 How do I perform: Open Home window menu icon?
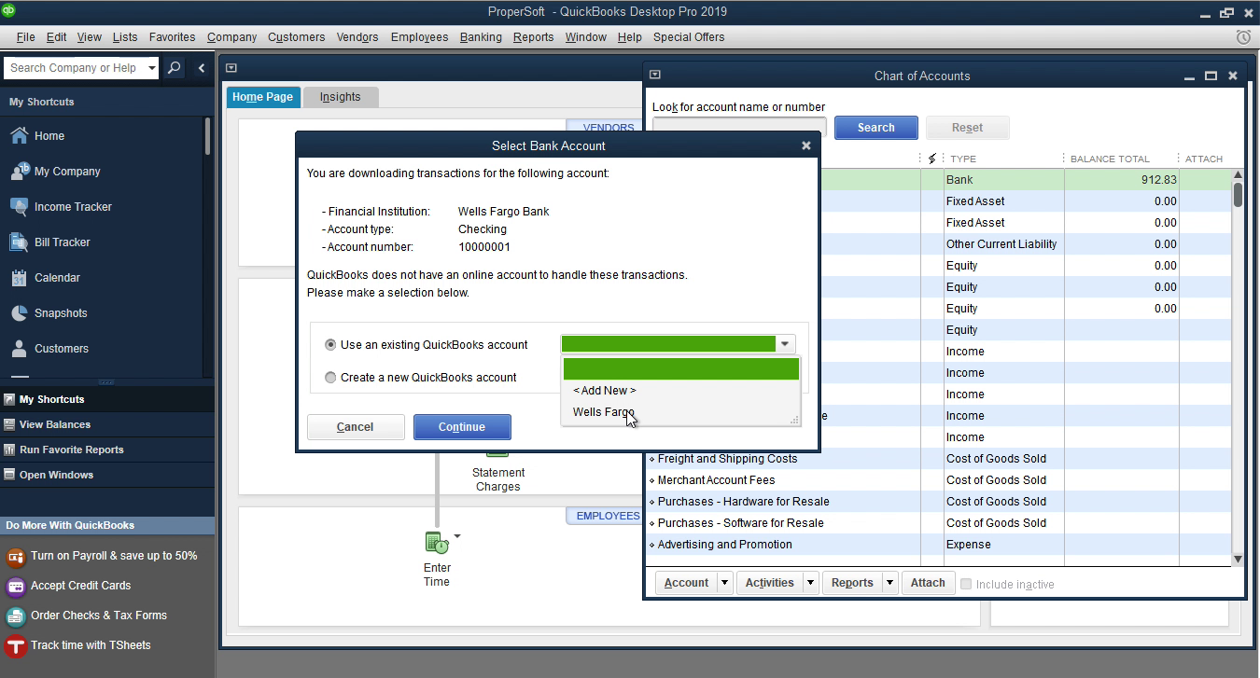point(231,68)
